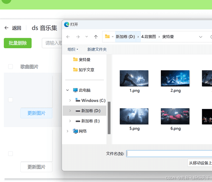This screenshot has width=212, height=182.
Task: Click 新加卷 (D:) in the address breadcrumb
Action: click(125, 37)
